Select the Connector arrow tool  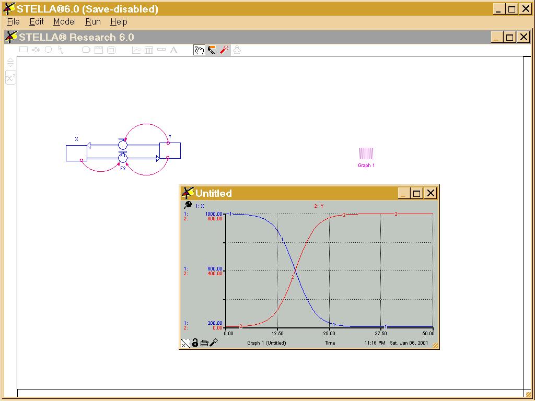point(61,50)
